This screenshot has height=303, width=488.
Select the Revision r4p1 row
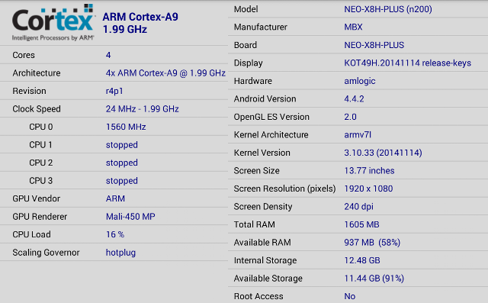pos(114,91)
